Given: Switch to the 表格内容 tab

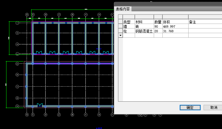Looking at the screenshot, I should coord(123,9).
